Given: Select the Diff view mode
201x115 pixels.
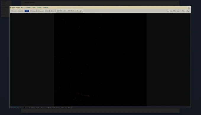Looking at the screenshot, I should (27, 11).
